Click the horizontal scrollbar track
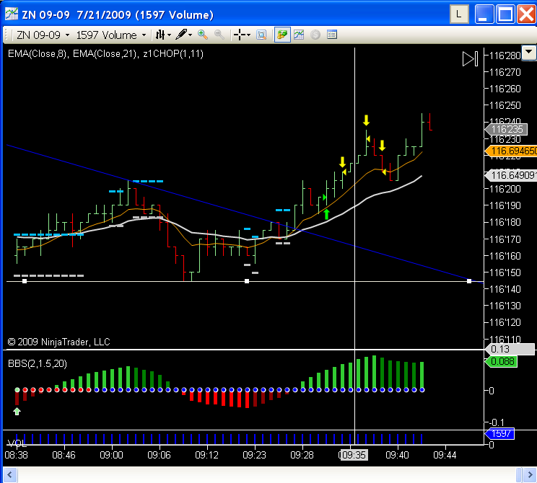The height and width of the screenshot is (483, 537). coord(267,475)
